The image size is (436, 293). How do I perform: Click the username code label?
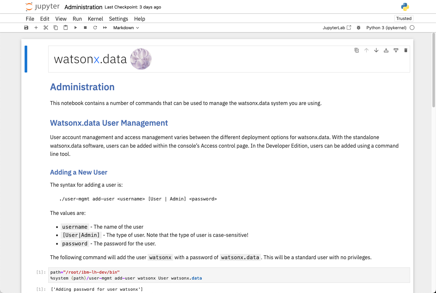click(75, 227)
